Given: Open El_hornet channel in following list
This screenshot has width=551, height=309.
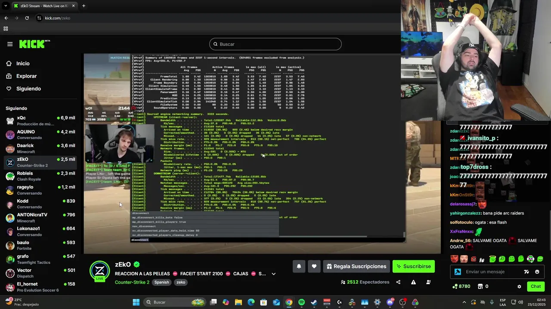Looking at the screenshot, I should (x=40, y=287).
